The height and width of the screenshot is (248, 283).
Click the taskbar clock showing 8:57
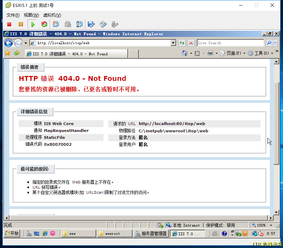(x=271, y=233)
